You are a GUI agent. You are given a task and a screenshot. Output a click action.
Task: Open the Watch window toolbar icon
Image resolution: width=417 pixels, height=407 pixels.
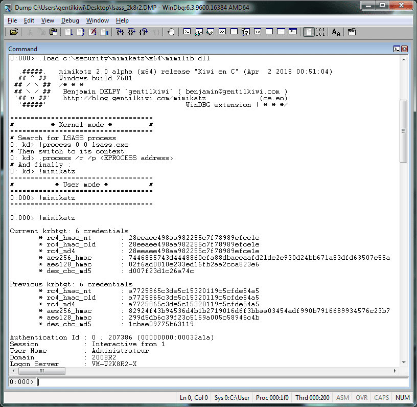point(199,32)
